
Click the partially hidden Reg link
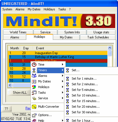click(x=28, y=108)
